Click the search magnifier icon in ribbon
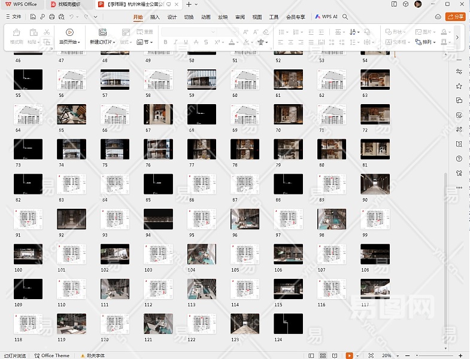 click(x=345, y=17)
